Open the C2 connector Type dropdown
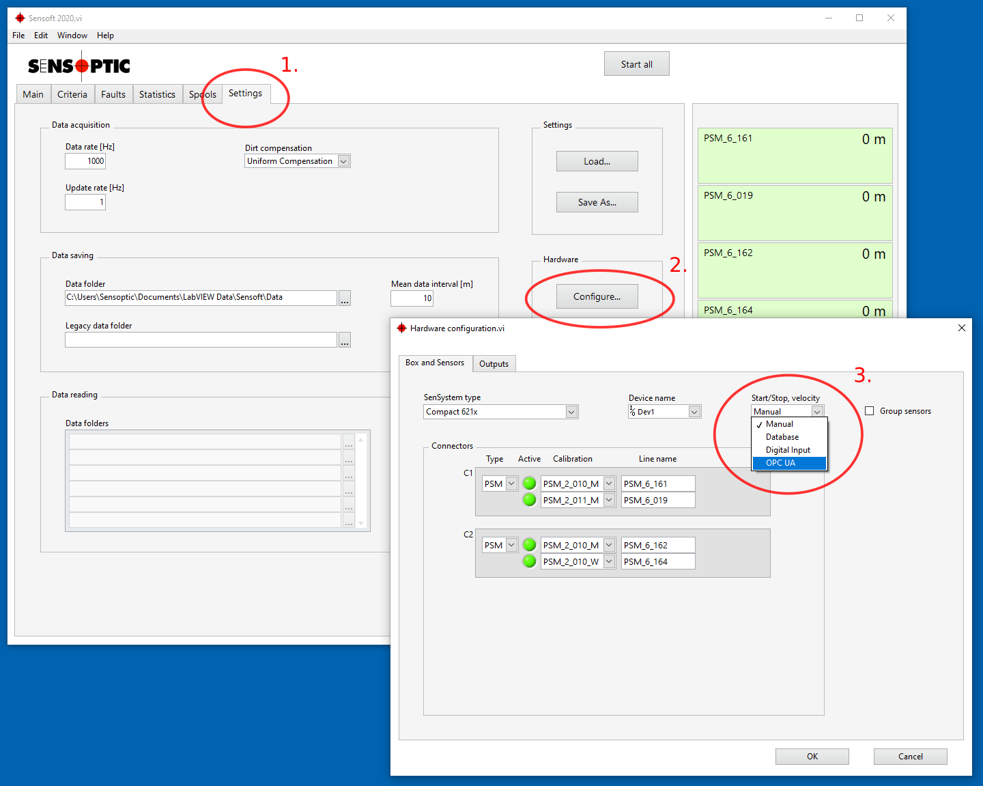This screenshot has height=786, width=983. pos(511,545)
